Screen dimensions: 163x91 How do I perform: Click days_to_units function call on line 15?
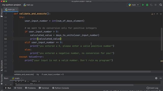tap(65, 35)
